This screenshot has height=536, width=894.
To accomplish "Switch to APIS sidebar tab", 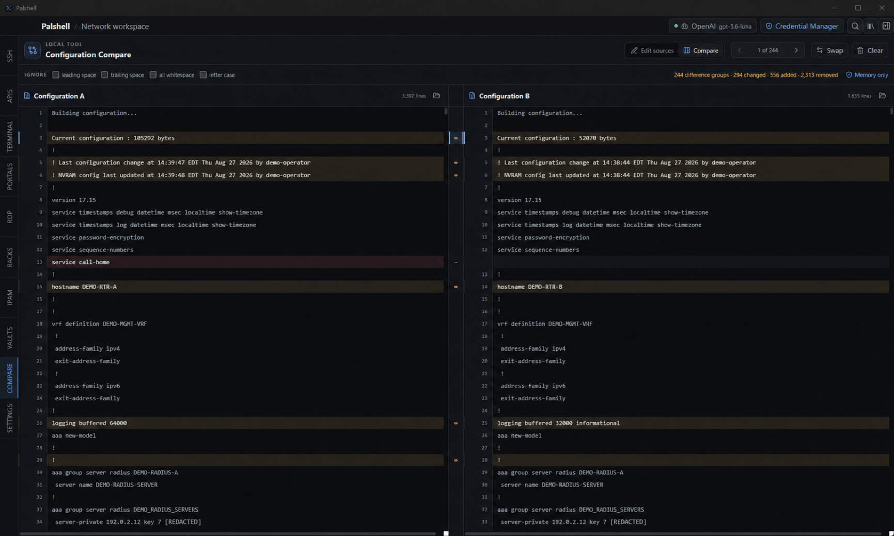I will coord(9,96).
